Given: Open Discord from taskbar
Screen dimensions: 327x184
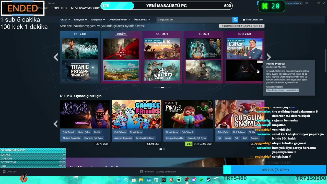Looking at the screenshot, I should [194, 180].
